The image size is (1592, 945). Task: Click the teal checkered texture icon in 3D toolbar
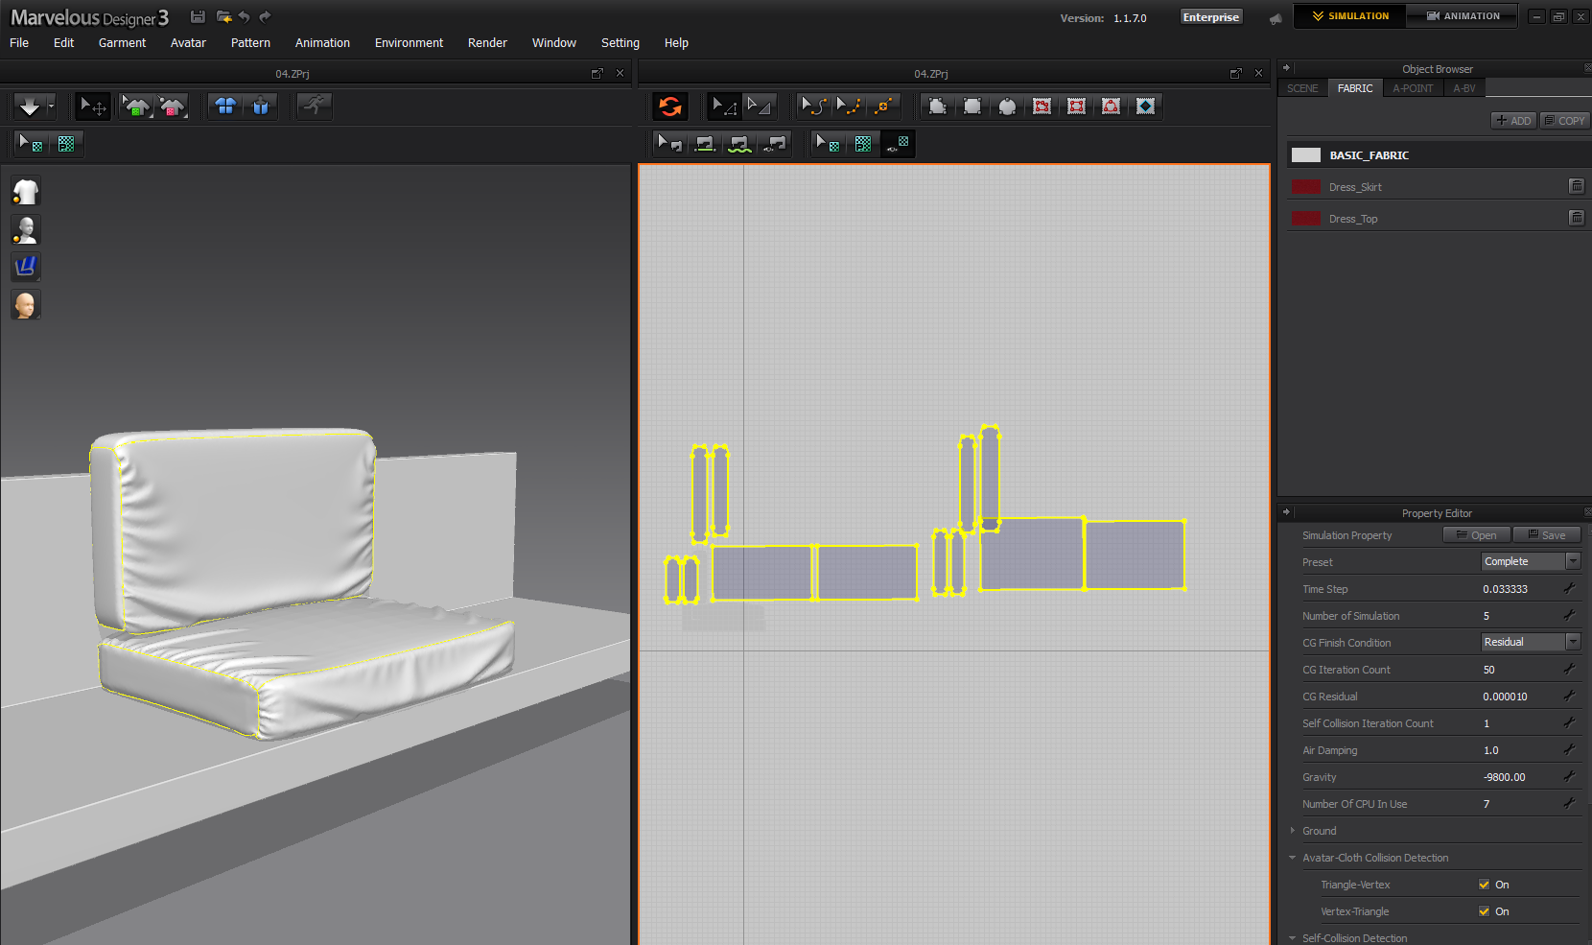pos(66,144)
